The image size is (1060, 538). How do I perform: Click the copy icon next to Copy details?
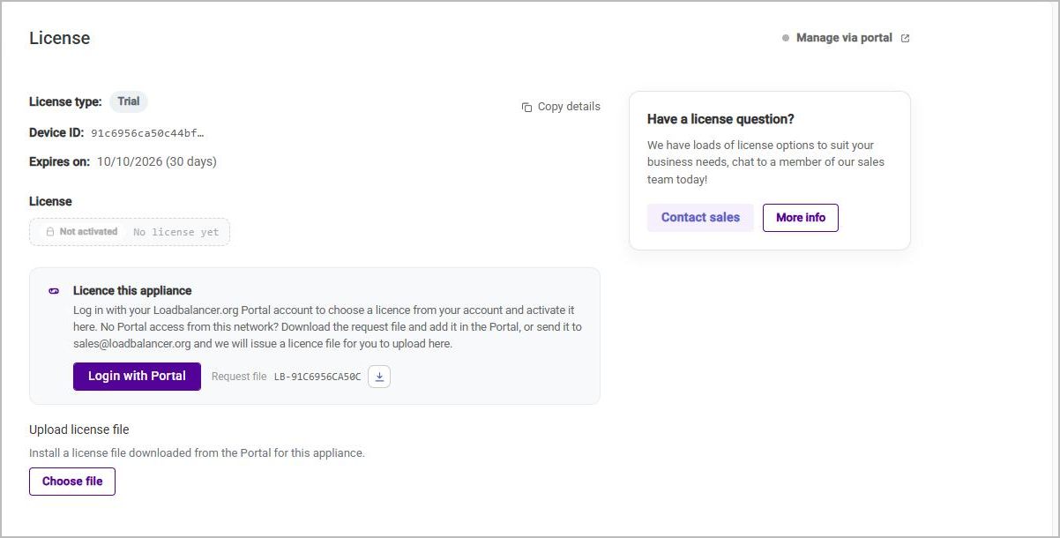click(526, 107)
